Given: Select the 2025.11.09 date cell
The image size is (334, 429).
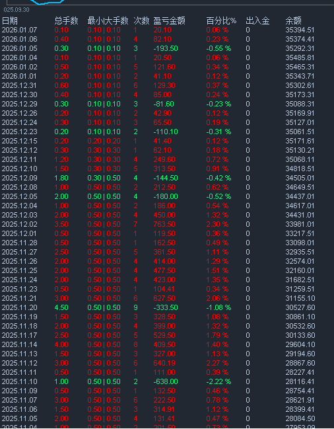Looking at the screenshot, I should pyautogui.click(x=19, y=391).
